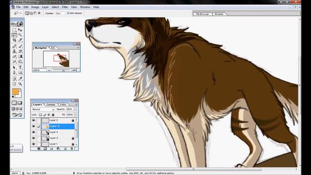311x175 pixels.
Task: Click the white background color swatch
Action: (x=19, y=96)
